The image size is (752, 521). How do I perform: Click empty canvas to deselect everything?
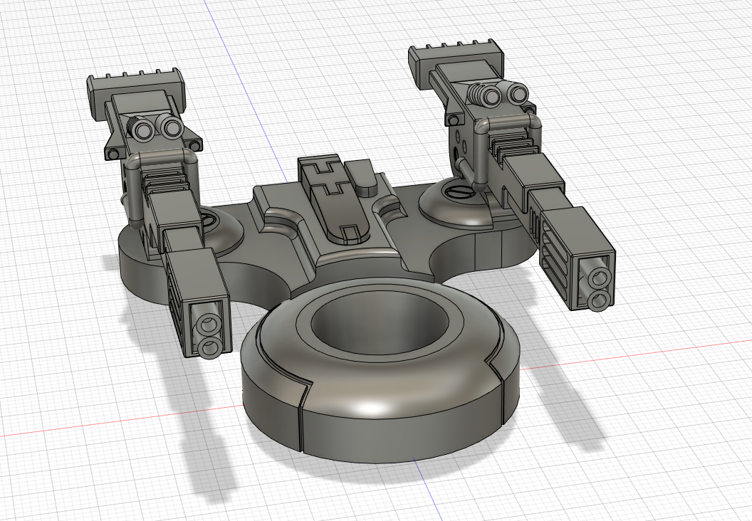(677, 463)
